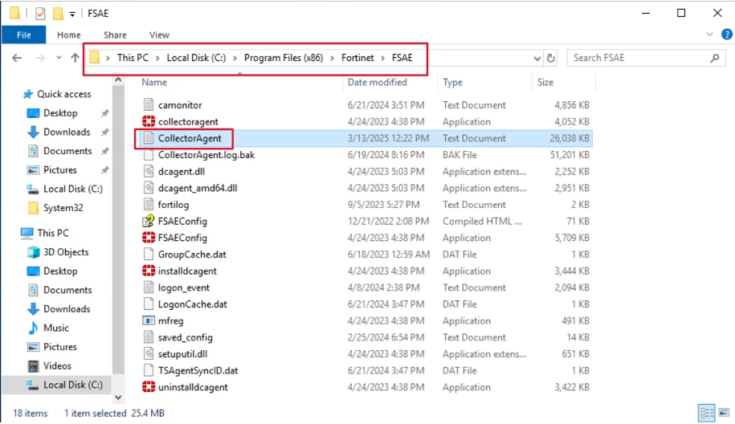This screenshot has height=424, width=735.
Task: Expand the address bar history dropdown
Action: (x=537, y=58)
